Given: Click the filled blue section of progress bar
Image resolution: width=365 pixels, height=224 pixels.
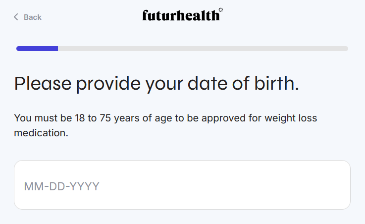Looking at the screenshot, I should (37, 49).
